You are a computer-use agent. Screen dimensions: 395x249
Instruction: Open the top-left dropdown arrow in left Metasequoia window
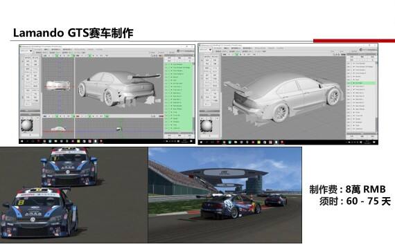[30, 51]
